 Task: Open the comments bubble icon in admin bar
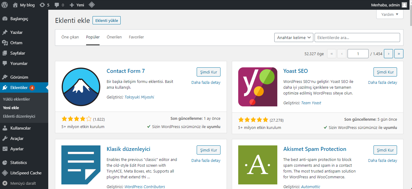57,5
